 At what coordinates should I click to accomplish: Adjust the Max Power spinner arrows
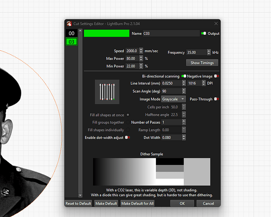[x=141, y=59]
